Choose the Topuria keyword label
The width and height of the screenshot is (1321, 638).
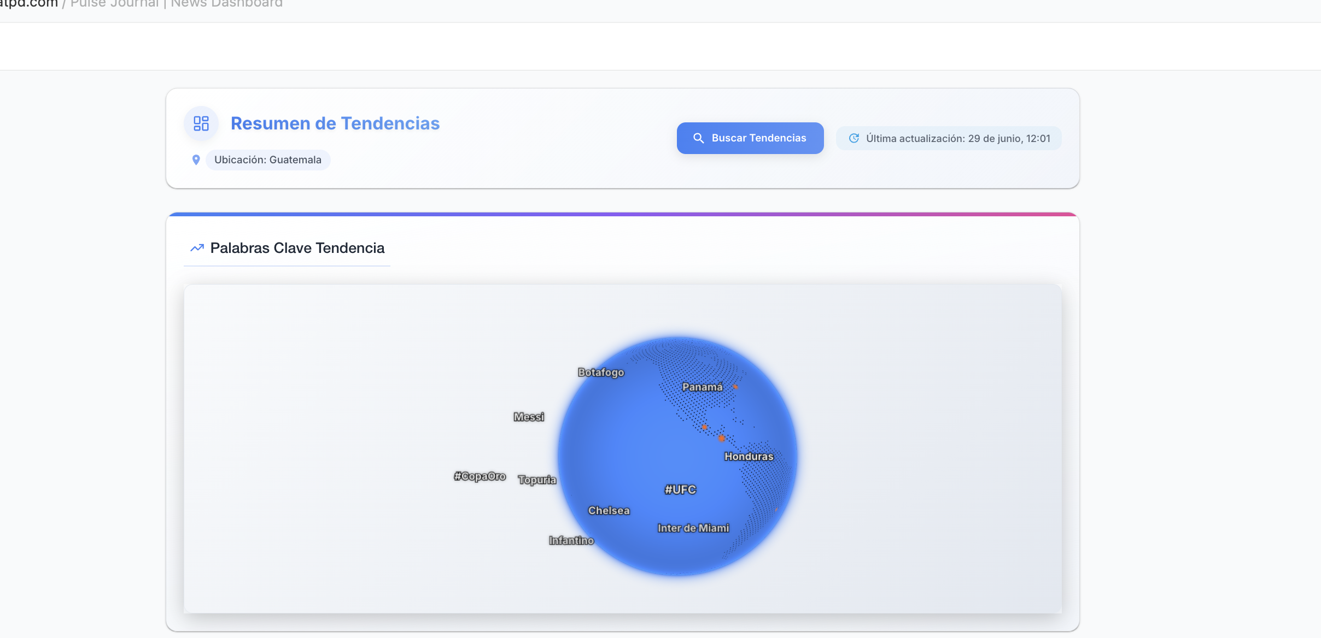[537, 480]
